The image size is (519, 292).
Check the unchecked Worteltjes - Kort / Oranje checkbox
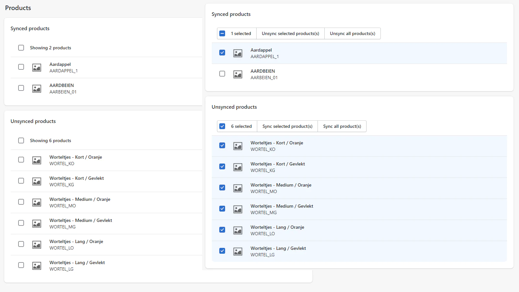(x=21, y=160)
